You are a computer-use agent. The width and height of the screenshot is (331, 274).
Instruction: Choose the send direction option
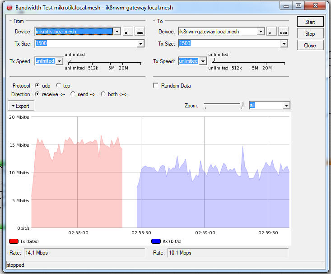(x=73, y=94)
